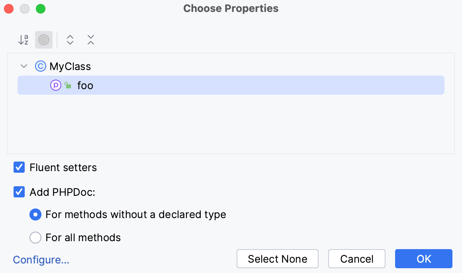Click the Choose Properties title bar

pyautogui.click(x=231, y=8)
